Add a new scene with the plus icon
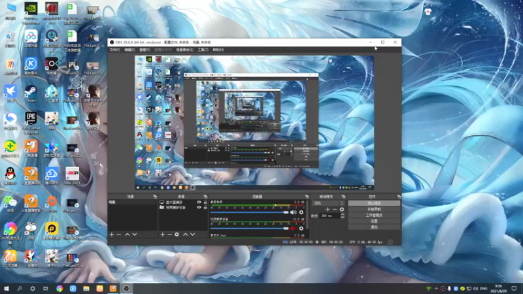This screenshot has height=294, width=523. click(x=112, y=235)
